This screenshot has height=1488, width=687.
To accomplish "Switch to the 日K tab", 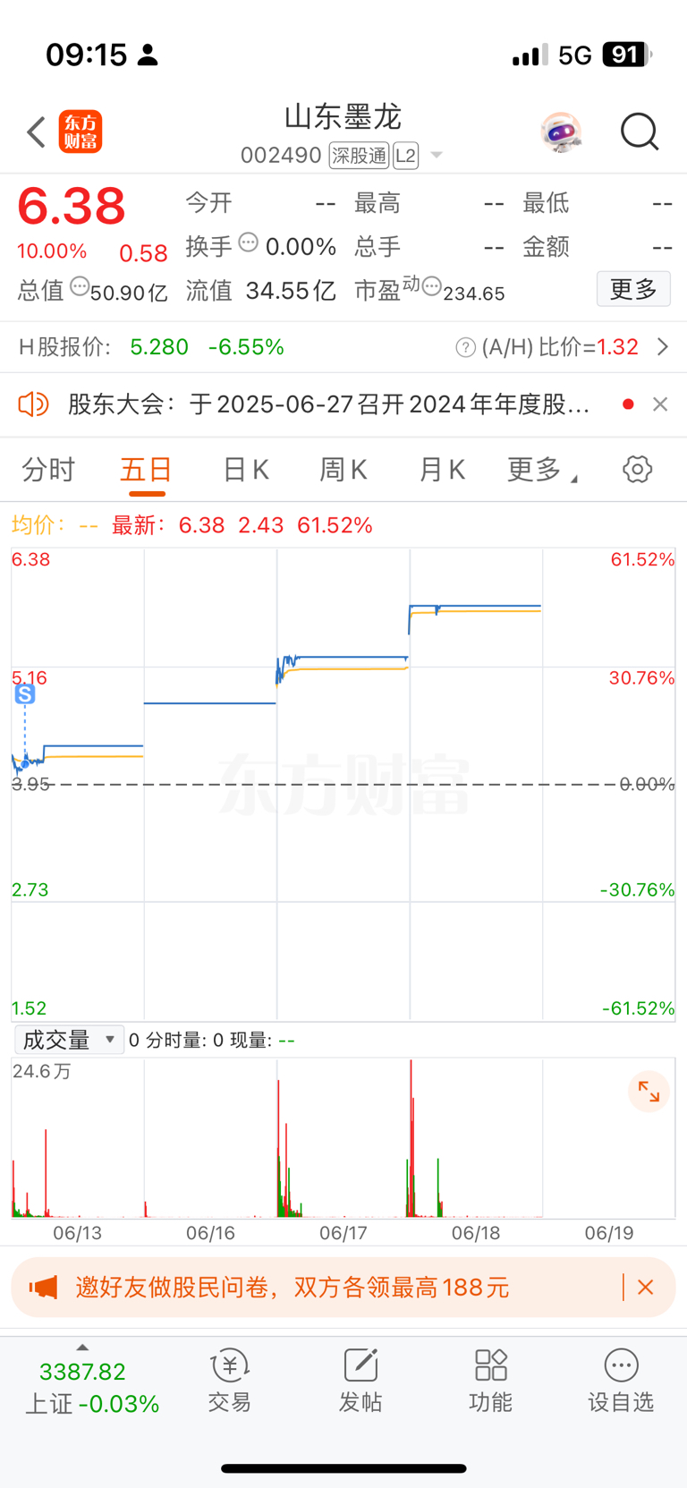I will point(246,470).
